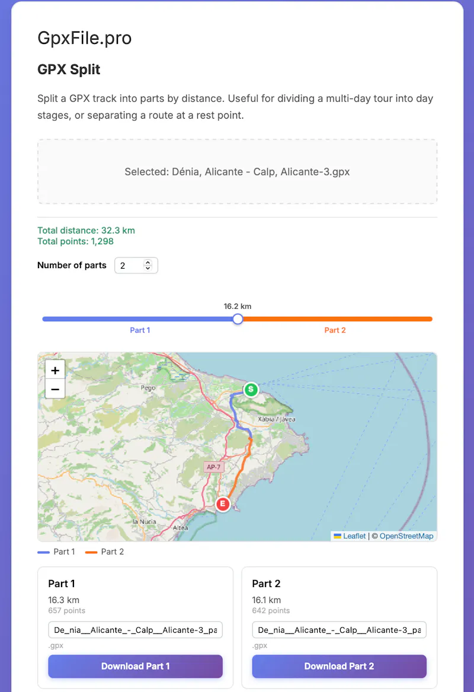This screenshot has width=474, height=692.
Task: Focus the Number of parts field
Action: (136, 265)
